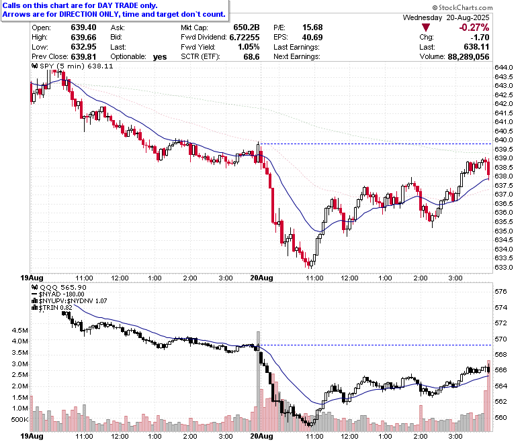Click the copyright symbol before StockCharts.com
The image size is (524, 442).
tap(435, 7)
